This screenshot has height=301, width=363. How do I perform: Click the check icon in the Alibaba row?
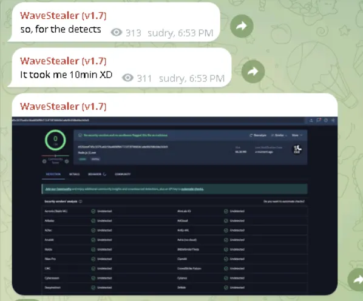(93, 221)
